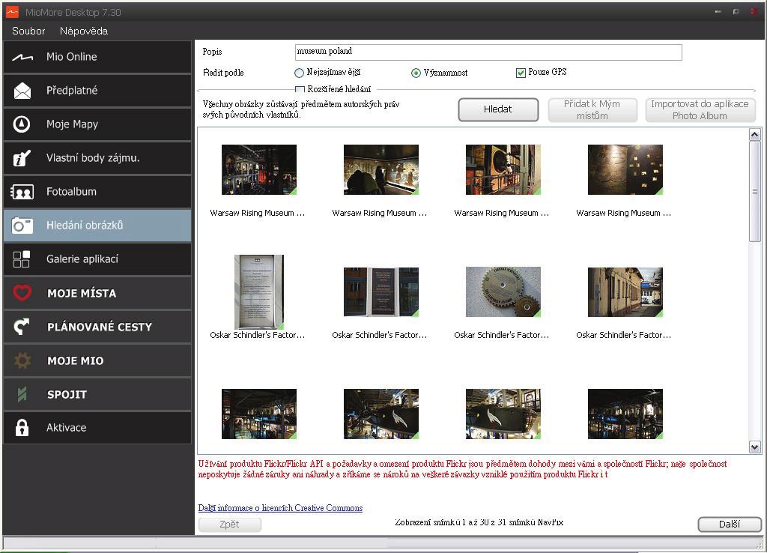Viewport: 767px width, 553px height.
Task: Select the Významnost sort radio button
Action: click(416, 73)
